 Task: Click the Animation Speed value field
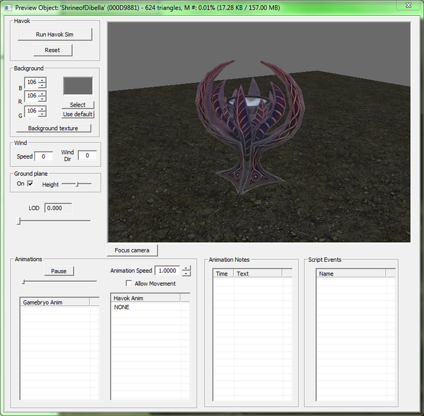(x=167, y=271)
